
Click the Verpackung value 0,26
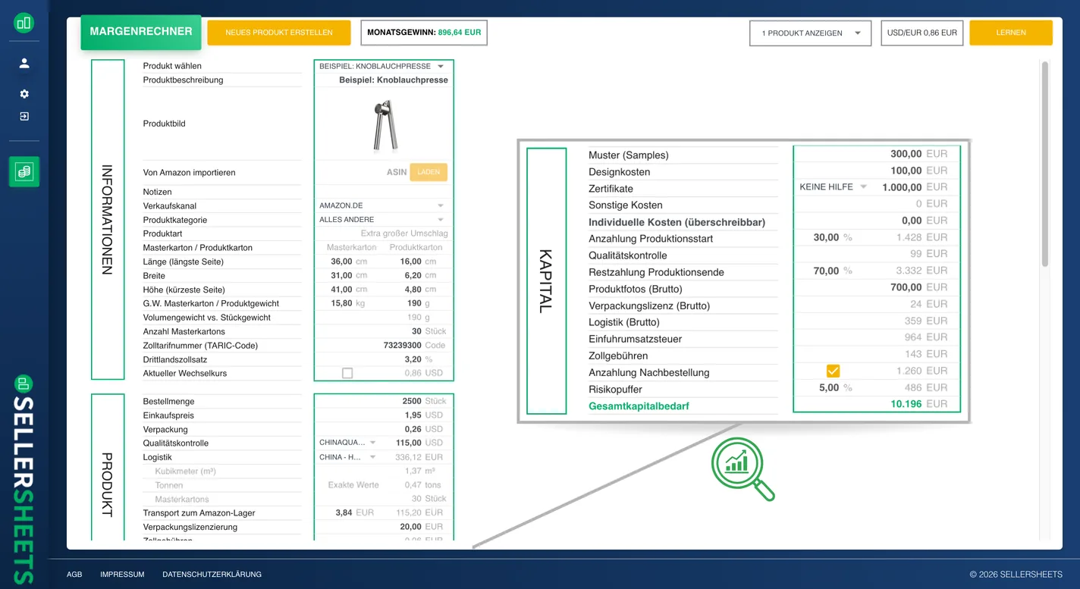coord(413,429)
